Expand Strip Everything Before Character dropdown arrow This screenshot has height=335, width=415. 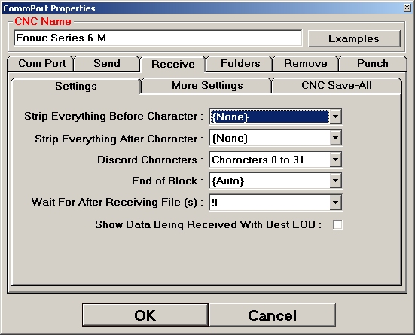point(336,117)
